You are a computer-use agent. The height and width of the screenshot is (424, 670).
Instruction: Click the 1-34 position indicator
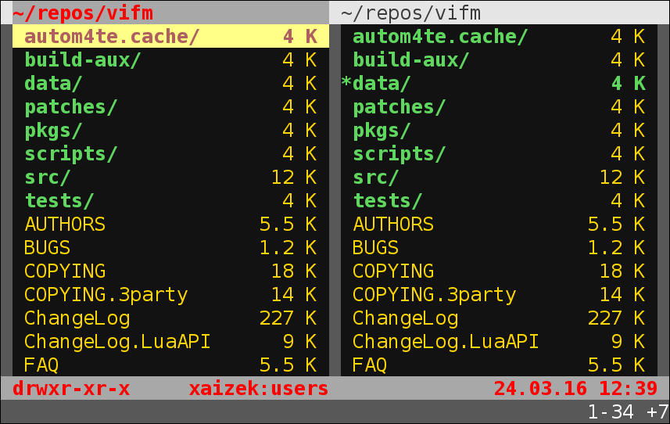(x=611, y=412)
